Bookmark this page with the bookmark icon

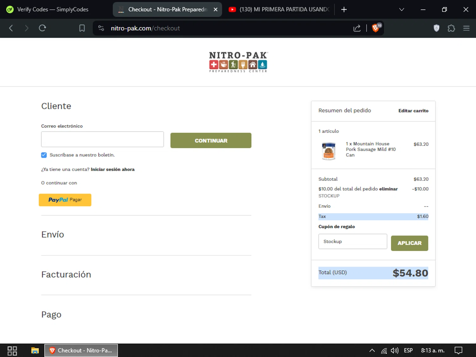[82, 28]
